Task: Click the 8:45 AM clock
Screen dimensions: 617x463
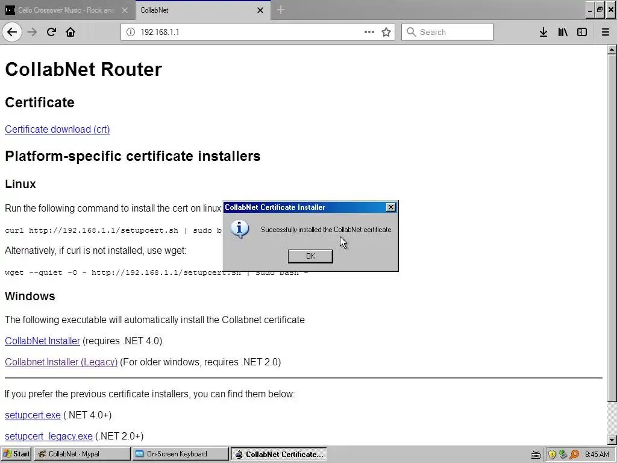Action: 597,455
